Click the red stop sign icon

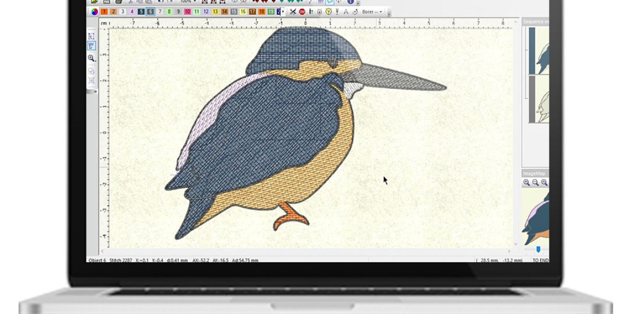tap(302, 12)
